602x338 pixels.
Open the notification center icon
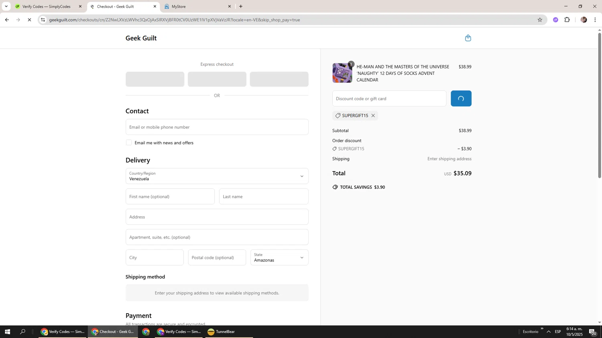tap(593, 332)
